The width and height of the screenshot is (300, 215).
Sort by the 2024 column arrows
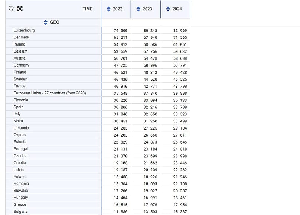pyautogui.click(x=168, y=9)
